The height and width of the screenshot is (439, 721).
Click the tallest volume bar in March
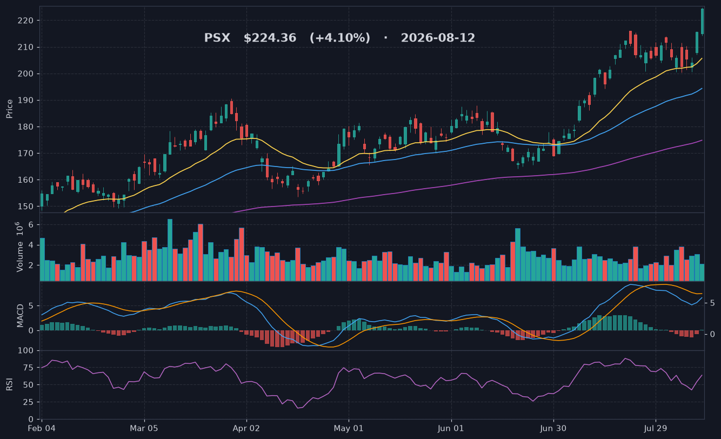coord(170,250)
